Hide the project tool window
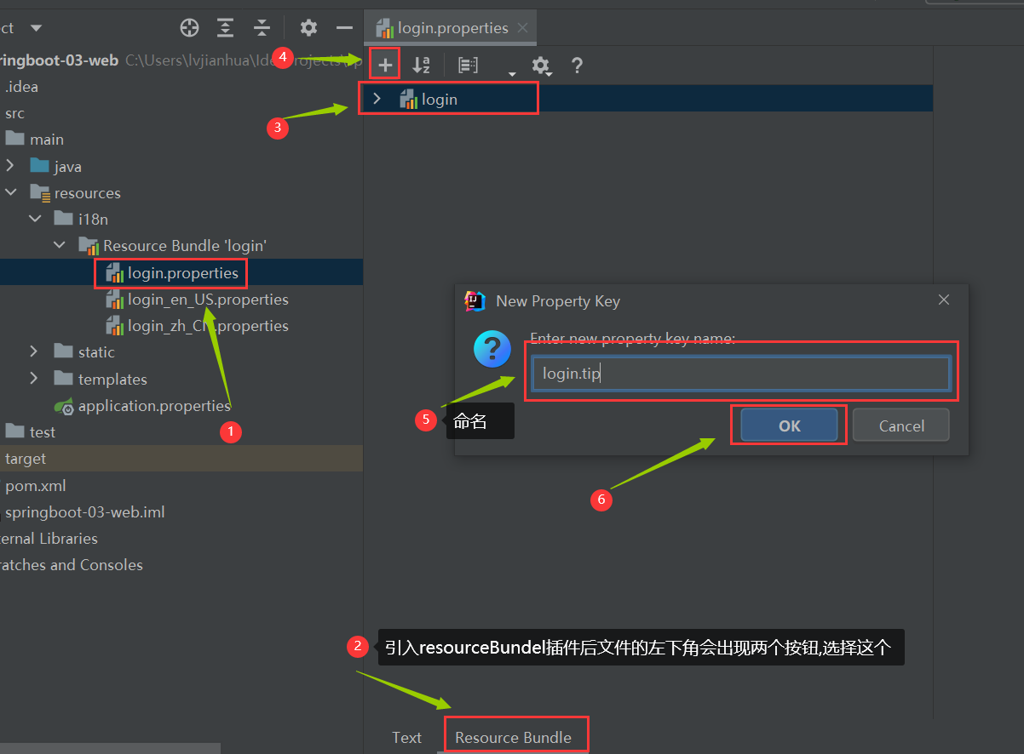Viewport: 1024px width, 754px height. pos(344,28)
